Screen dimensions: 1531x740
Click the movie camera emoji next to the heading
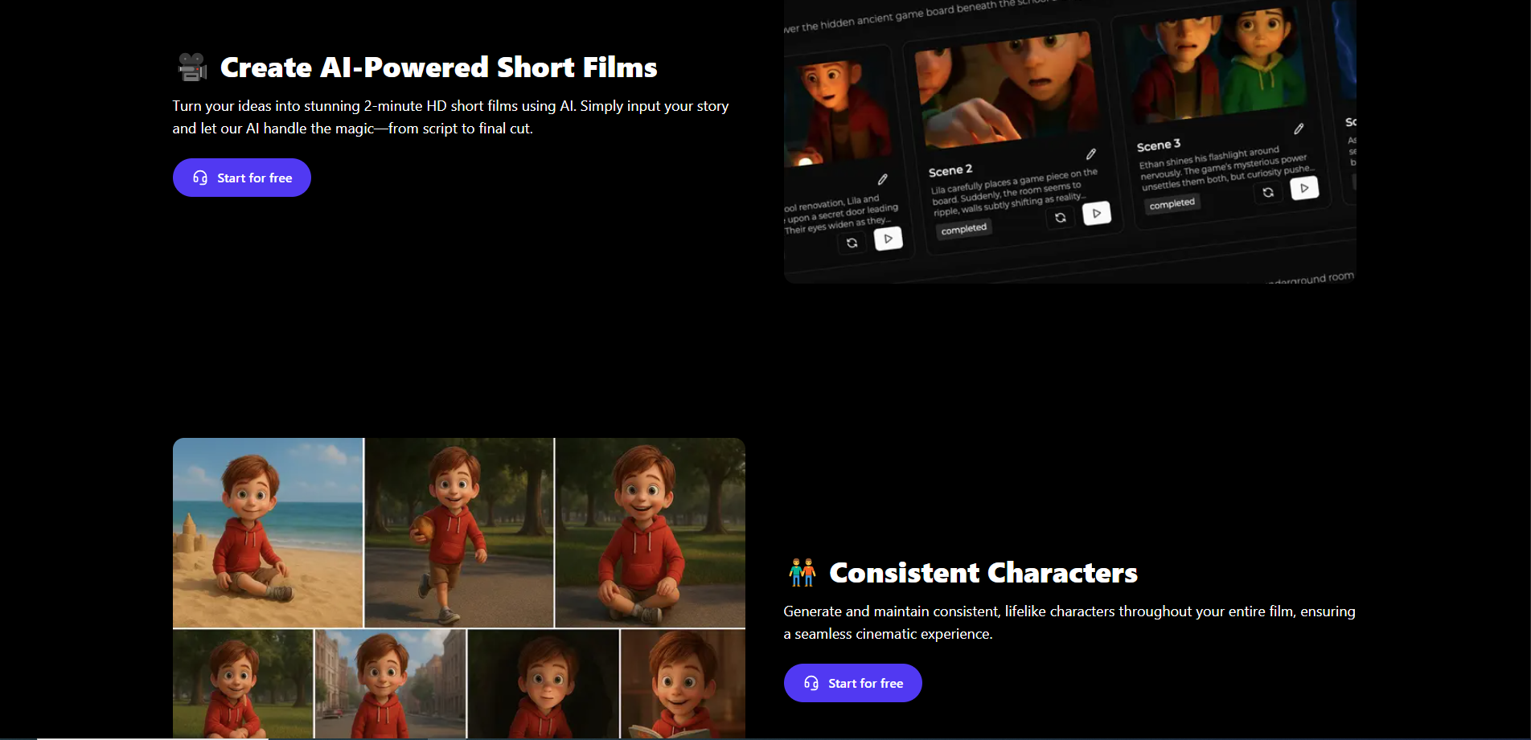click(x=191, y=67)
